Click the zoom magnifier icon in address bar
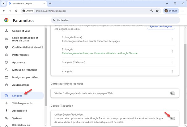 tap(151, 10)
